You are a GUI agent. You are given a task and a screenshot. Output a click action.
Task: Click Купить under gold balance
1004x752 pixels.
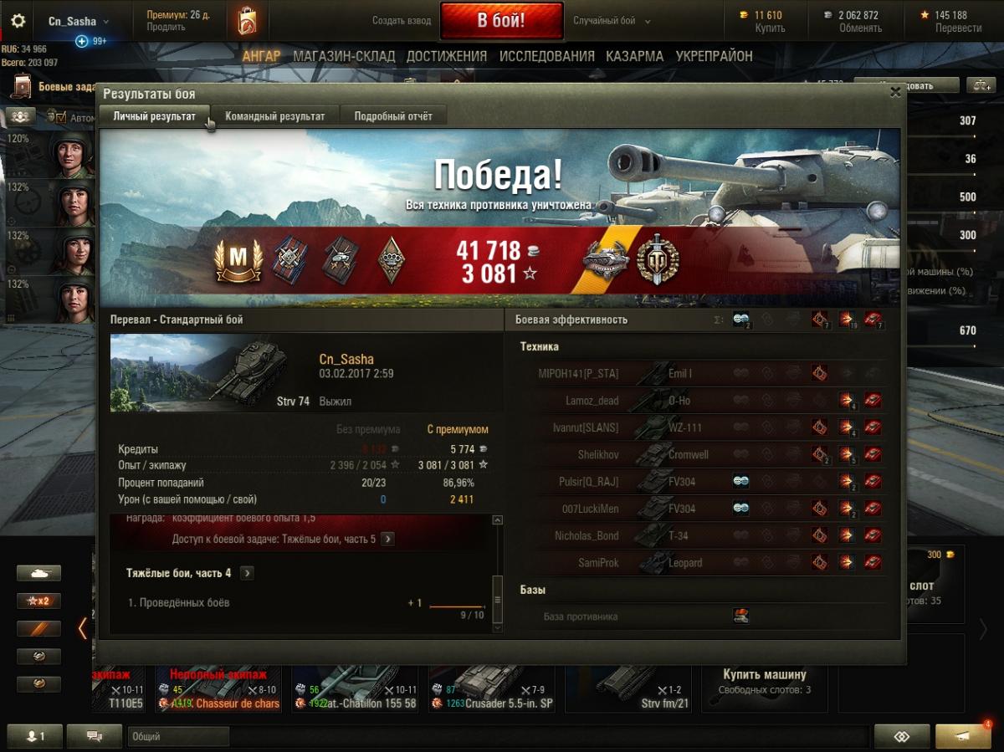pyautogui.click(x=770, y=28)
